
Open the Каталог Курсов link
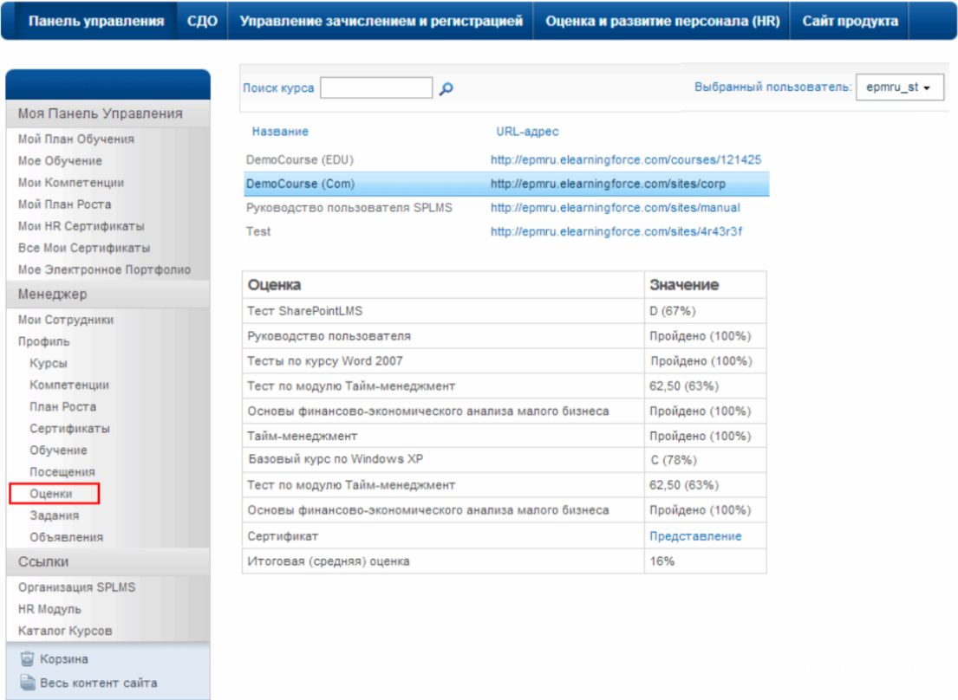[65, 631]
